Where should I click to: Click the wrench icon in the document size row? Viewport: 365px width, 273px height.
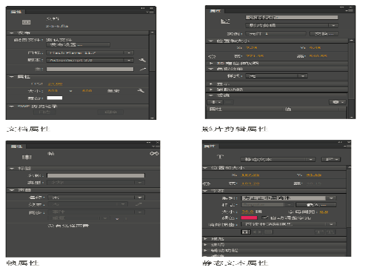(x=141, y=91)
